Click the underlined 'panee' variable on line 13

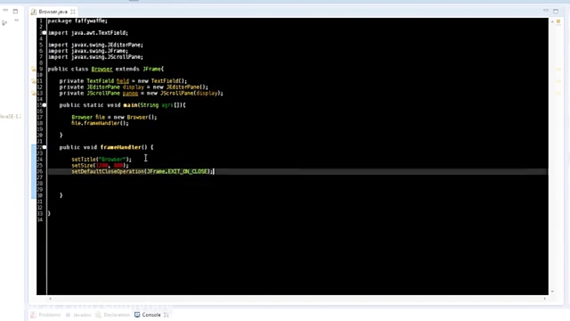click(130, 93)
